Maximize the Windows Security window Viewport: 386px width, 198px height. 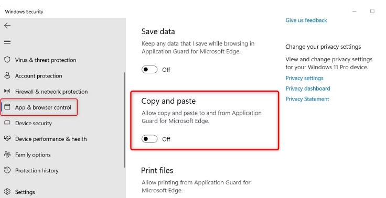coord(372,12)
